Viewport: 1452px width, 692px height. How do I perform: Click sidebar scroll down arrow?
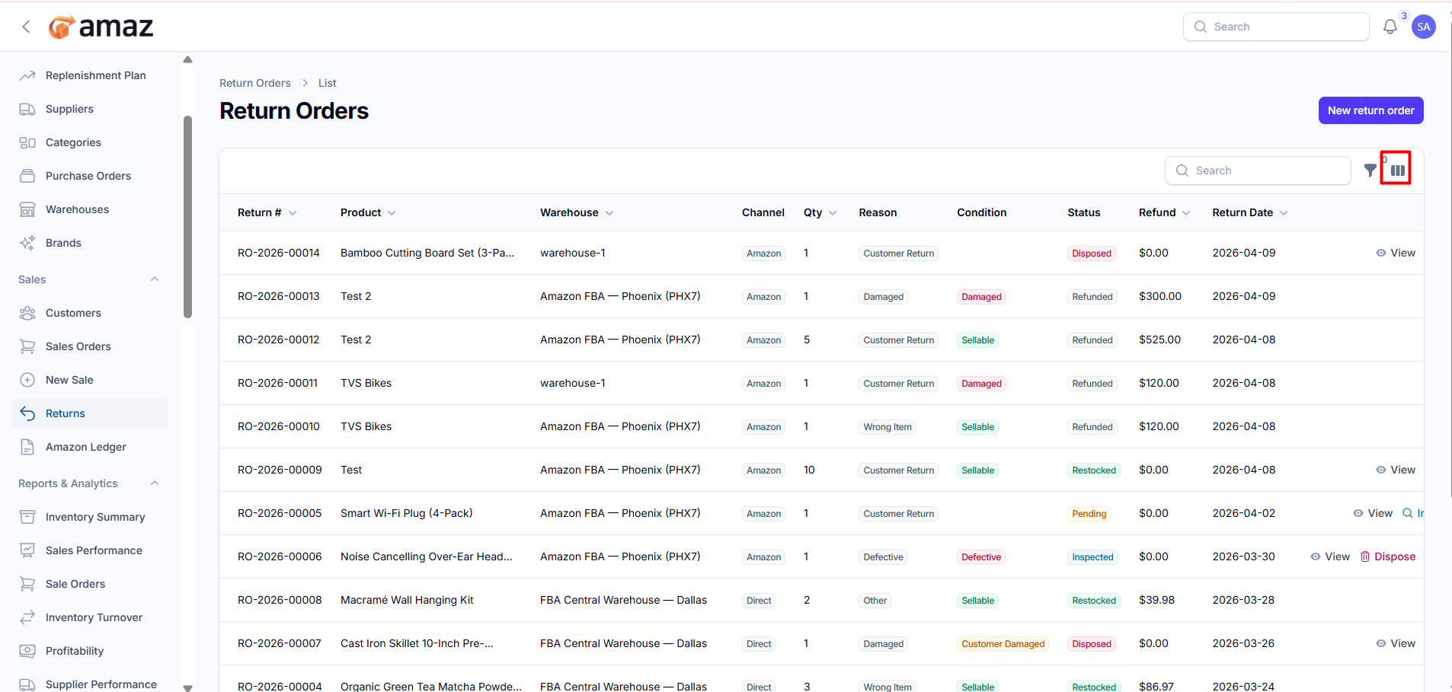click(187, 687)
